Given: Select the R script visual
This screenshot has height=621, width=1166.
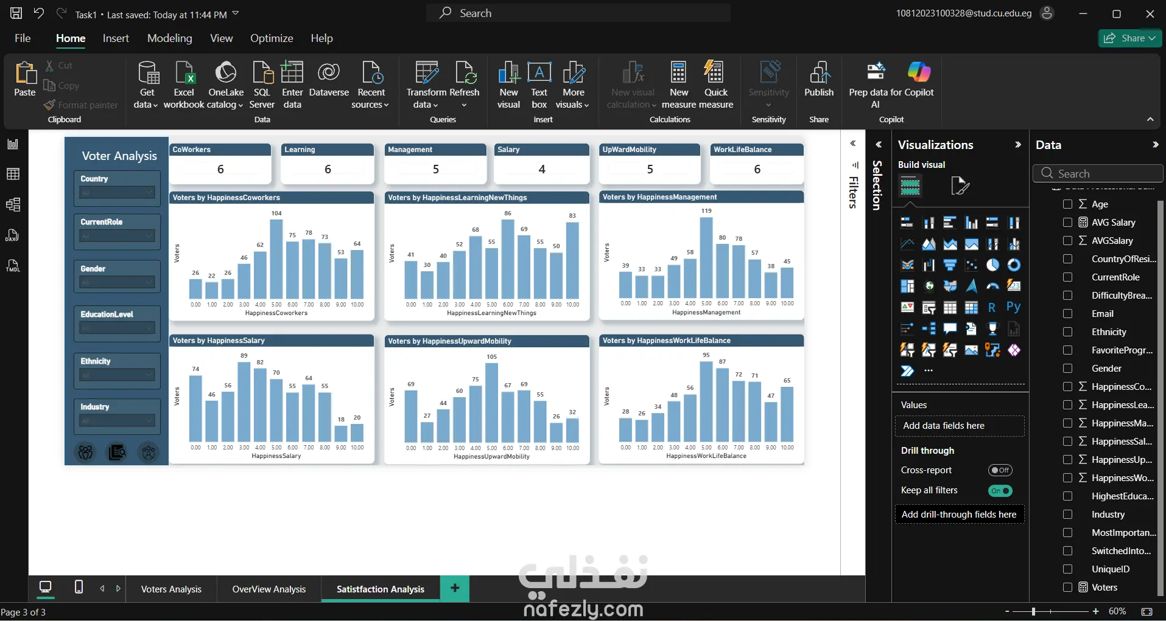Looking at the screenshot, I should click(992, 308).
